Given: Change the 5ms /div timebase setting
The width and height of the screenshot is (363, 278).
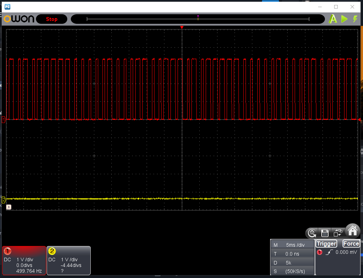Looking at the screenshot, I should point(295,245).
